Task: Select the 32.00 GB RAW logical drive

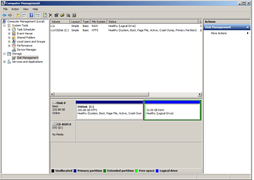Action: [172, 112]
